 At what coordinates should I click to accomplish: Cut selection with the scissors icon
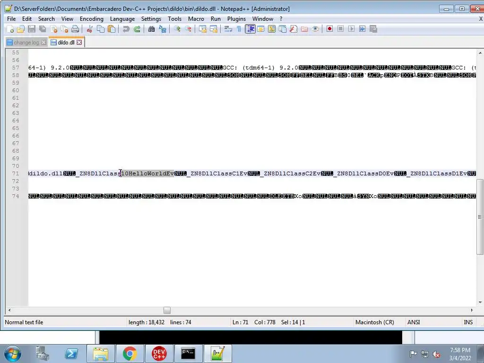click(90, 29)
